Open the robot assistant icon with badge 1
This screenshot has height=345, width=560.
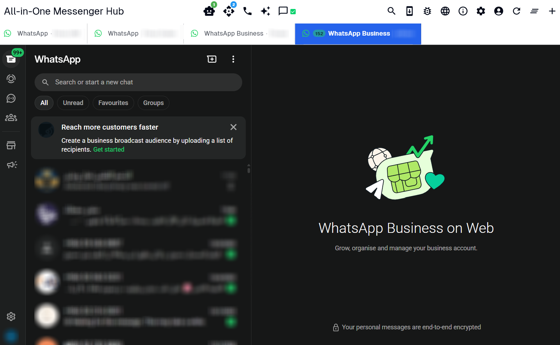click(x=209, y=11)
